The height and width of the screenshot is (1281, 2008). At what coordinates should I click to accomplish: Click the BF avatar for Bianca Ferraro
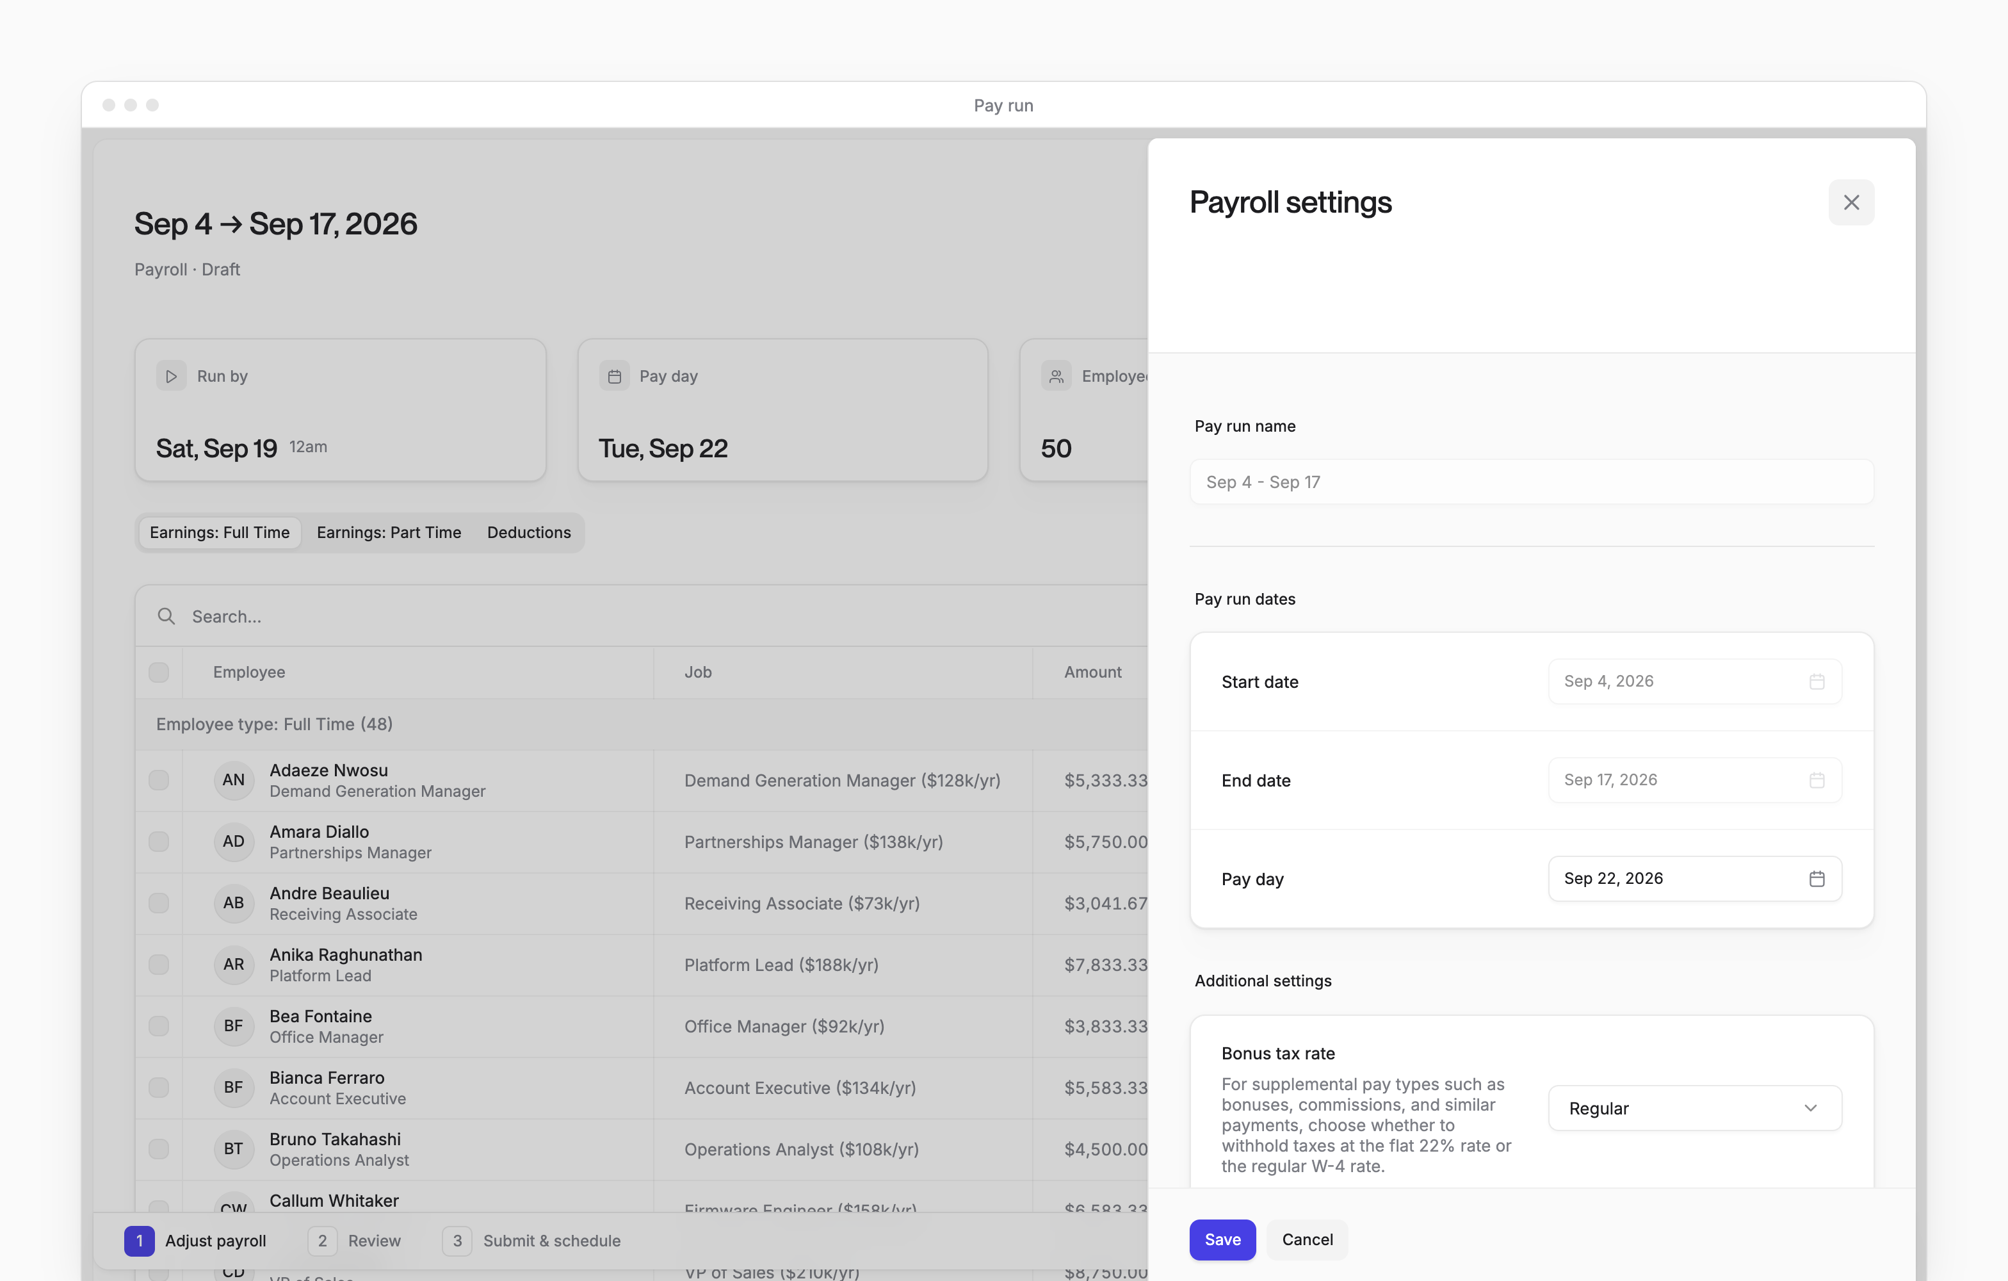tap(234, 1088)
